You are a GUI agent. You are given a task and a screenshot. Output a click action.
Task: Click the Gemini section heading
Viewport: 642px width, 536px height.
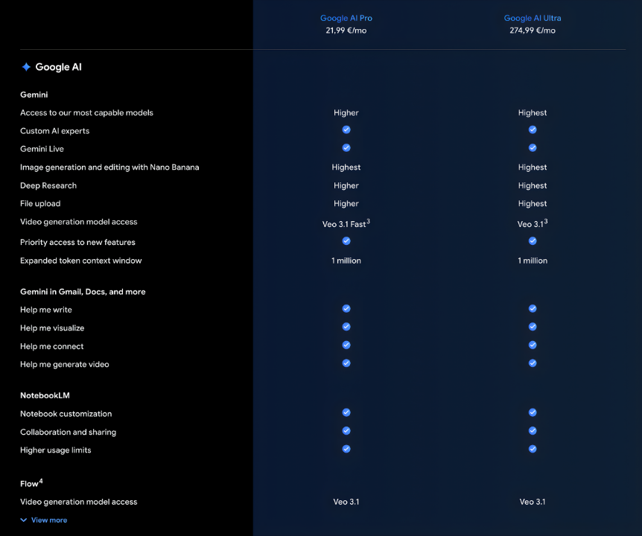click(x=34, y=95)
